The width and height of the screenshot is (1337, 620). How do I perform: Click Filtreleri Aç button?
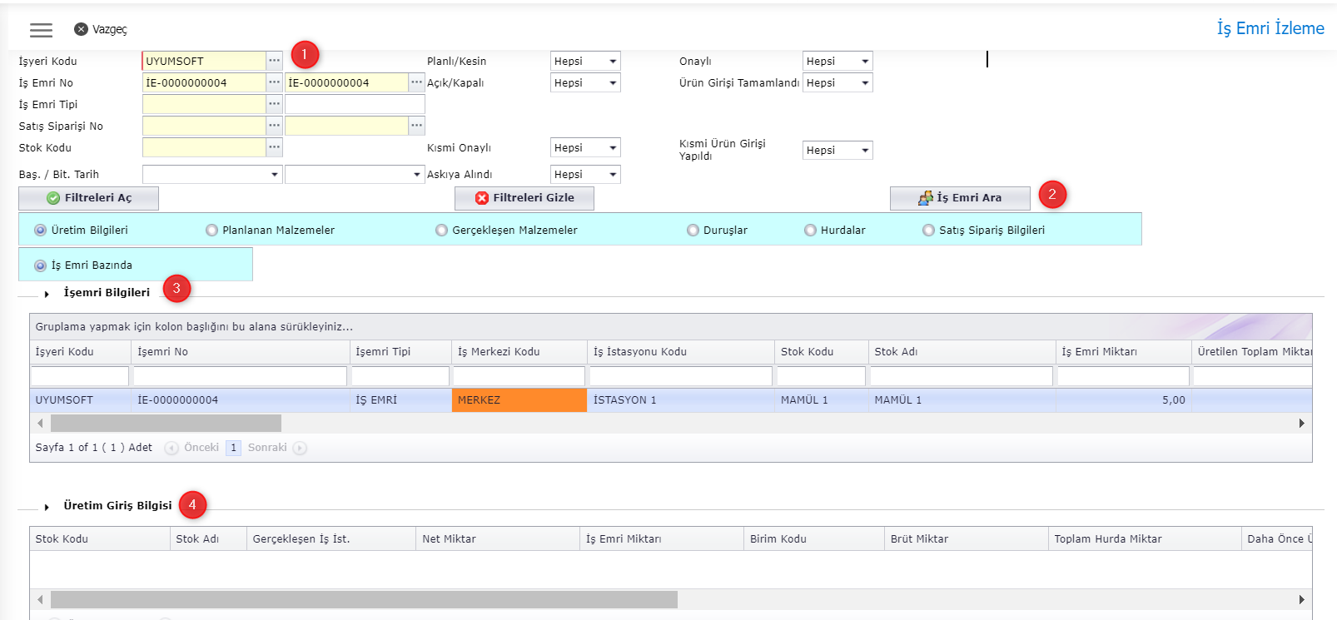(88, 198)
